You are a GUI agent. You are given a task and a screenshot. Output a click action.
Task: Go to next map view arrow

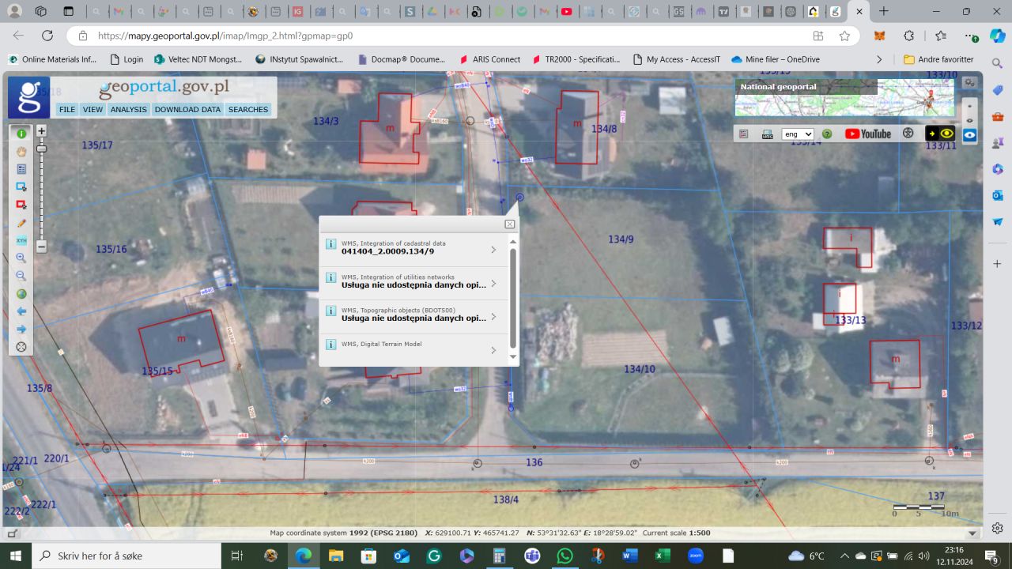(x=21, y=329)
